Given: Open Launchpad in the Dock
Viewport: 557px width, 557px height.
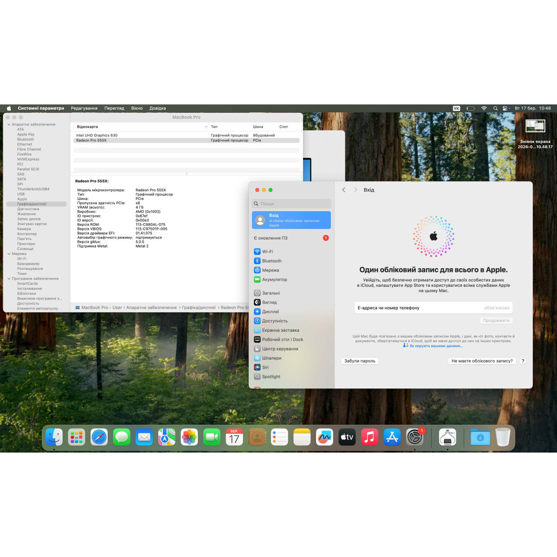Looking at the screenshot, I should pyautogui.click(x=77, y=437).
